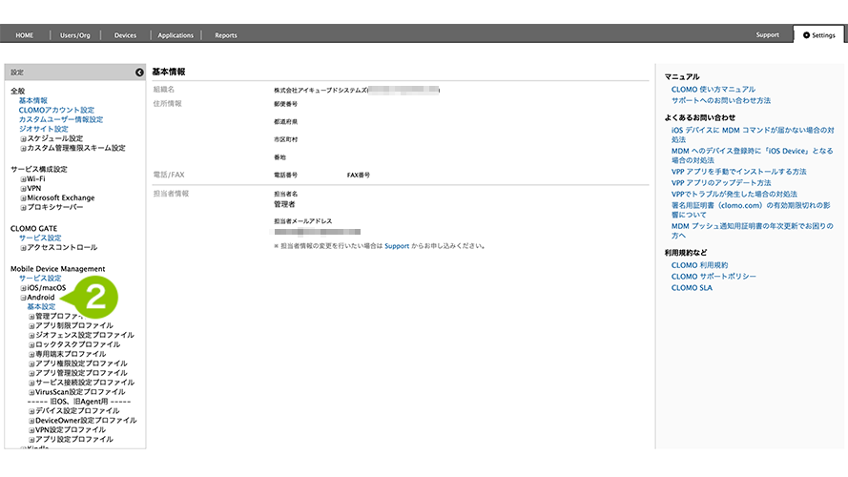The image size is (848, 477).
Task: Open ジオサイト設定 link
Action: 43,129
